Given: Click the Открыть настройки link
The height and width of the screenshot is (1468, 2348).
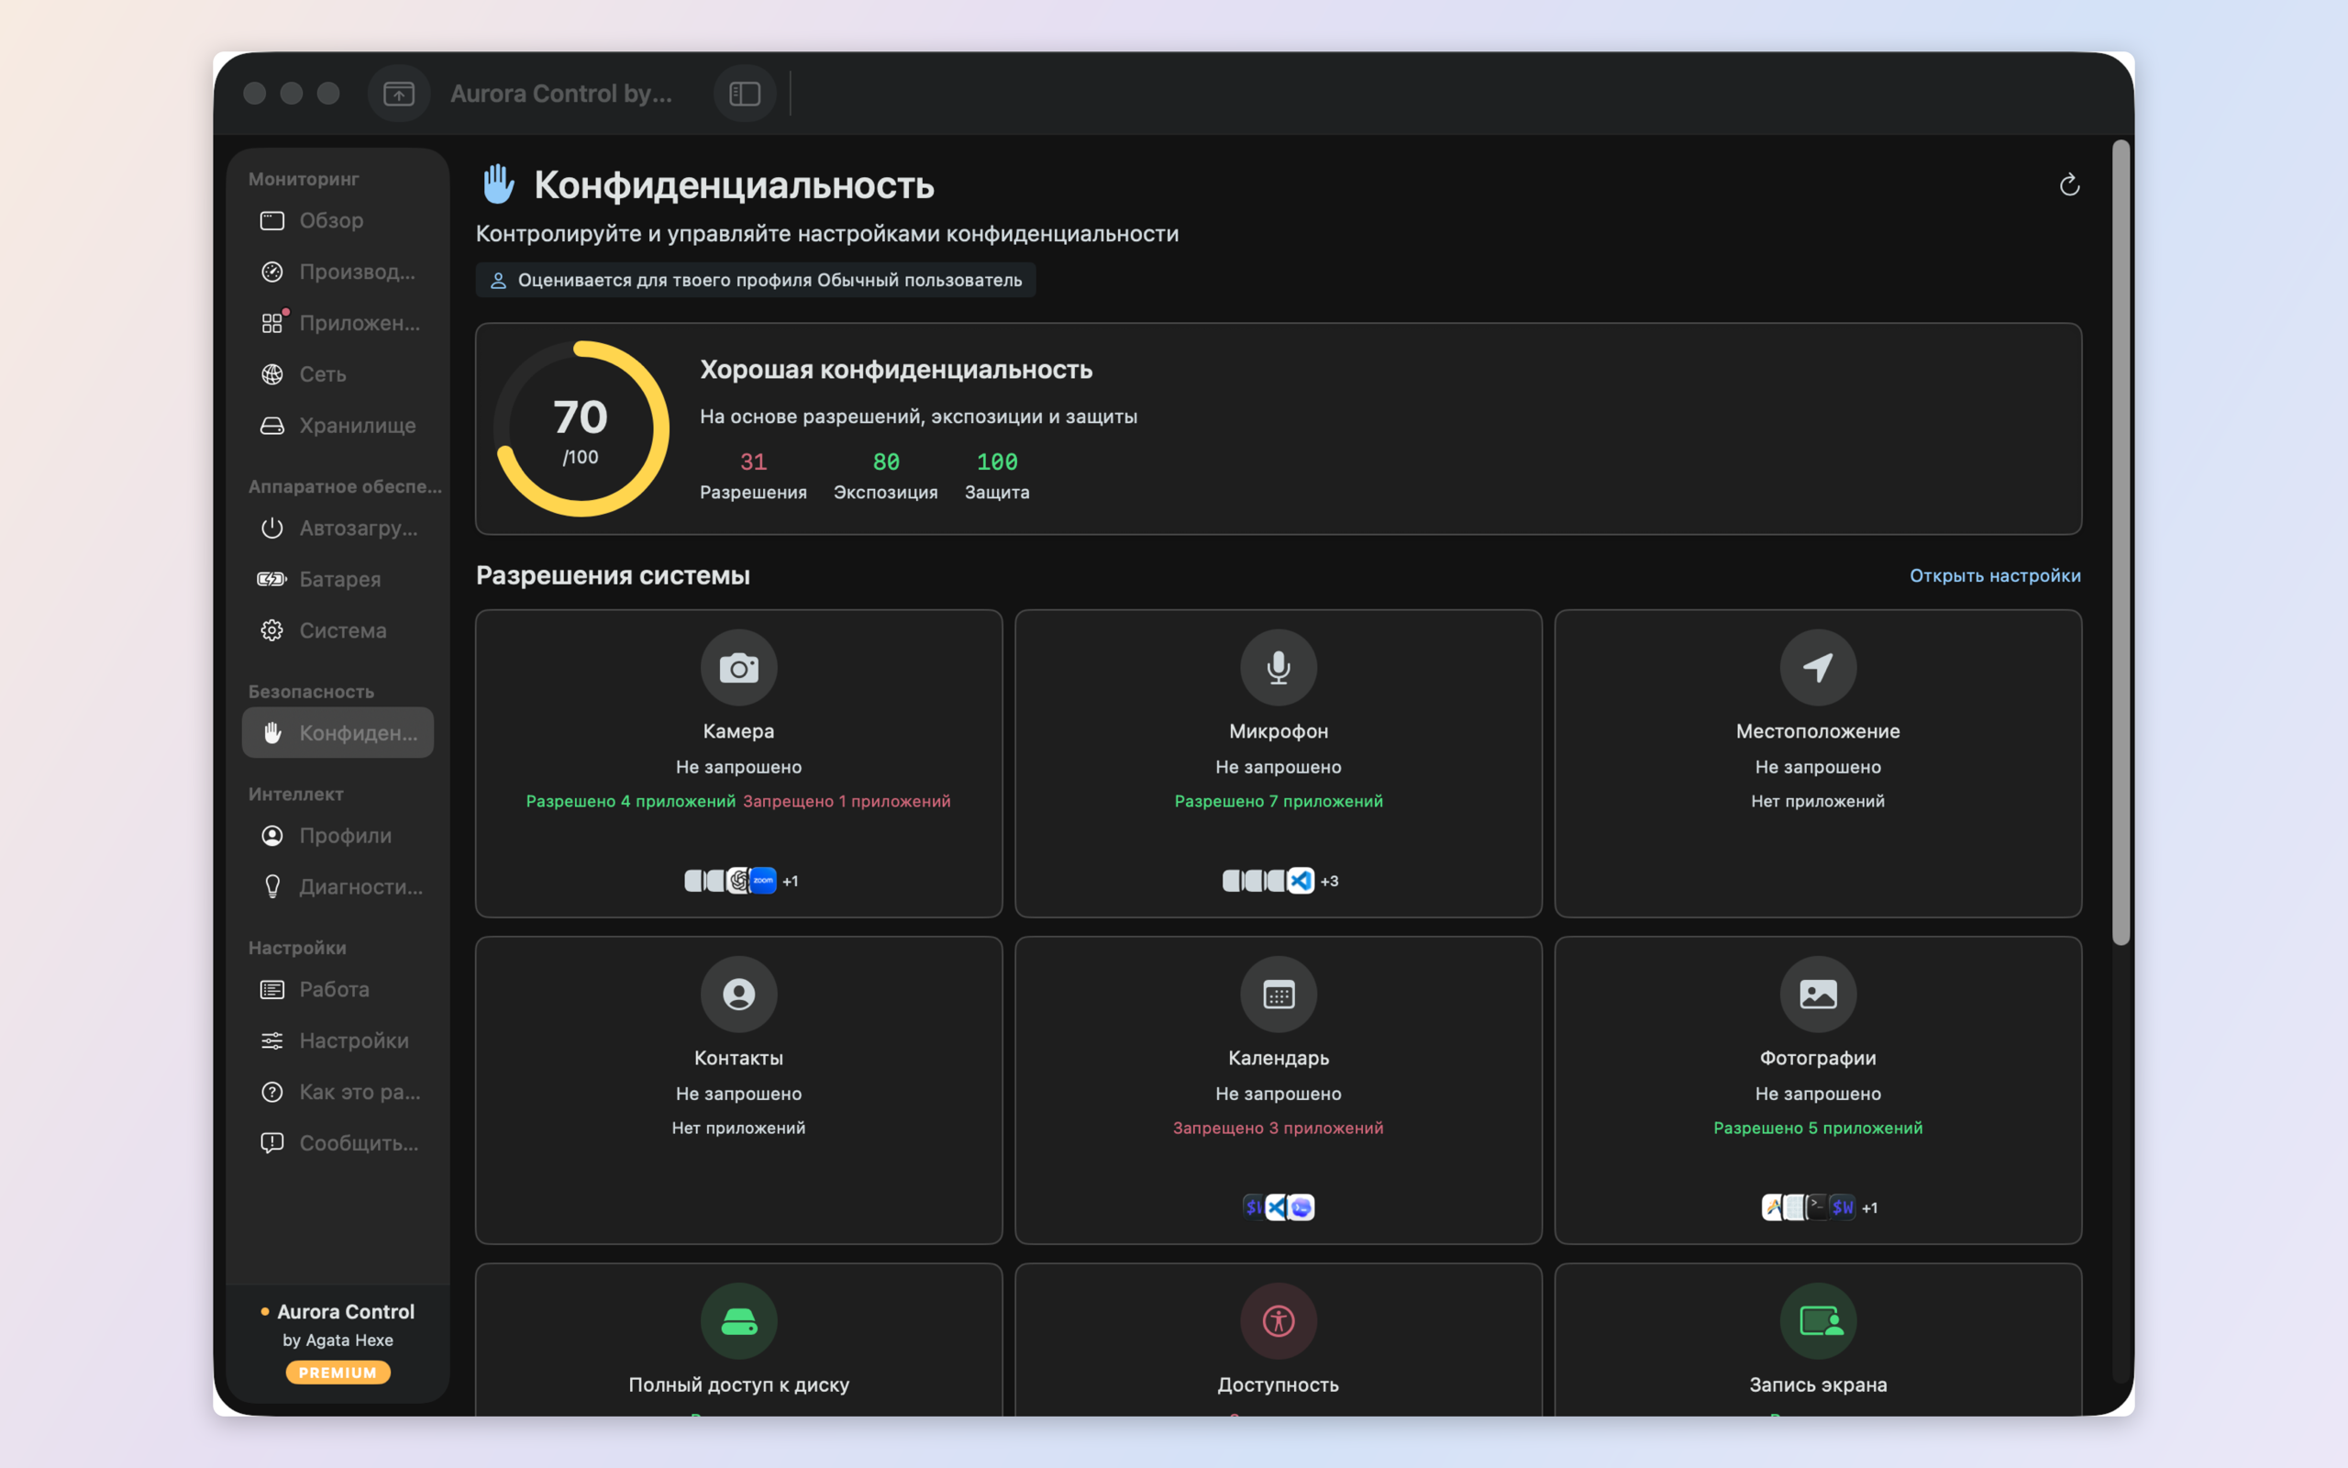Looking at the screenshot, I should click(1995, 576).
